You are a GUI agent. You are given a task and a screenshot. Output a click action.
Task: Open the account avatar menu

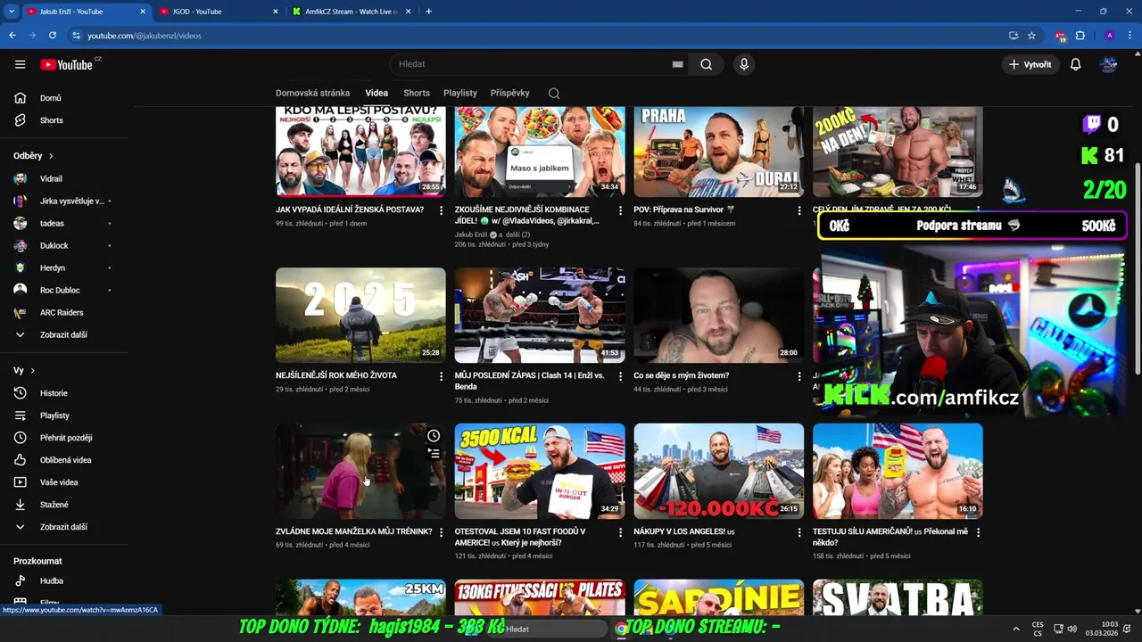pyautogui.click(x=1109, y=64)
